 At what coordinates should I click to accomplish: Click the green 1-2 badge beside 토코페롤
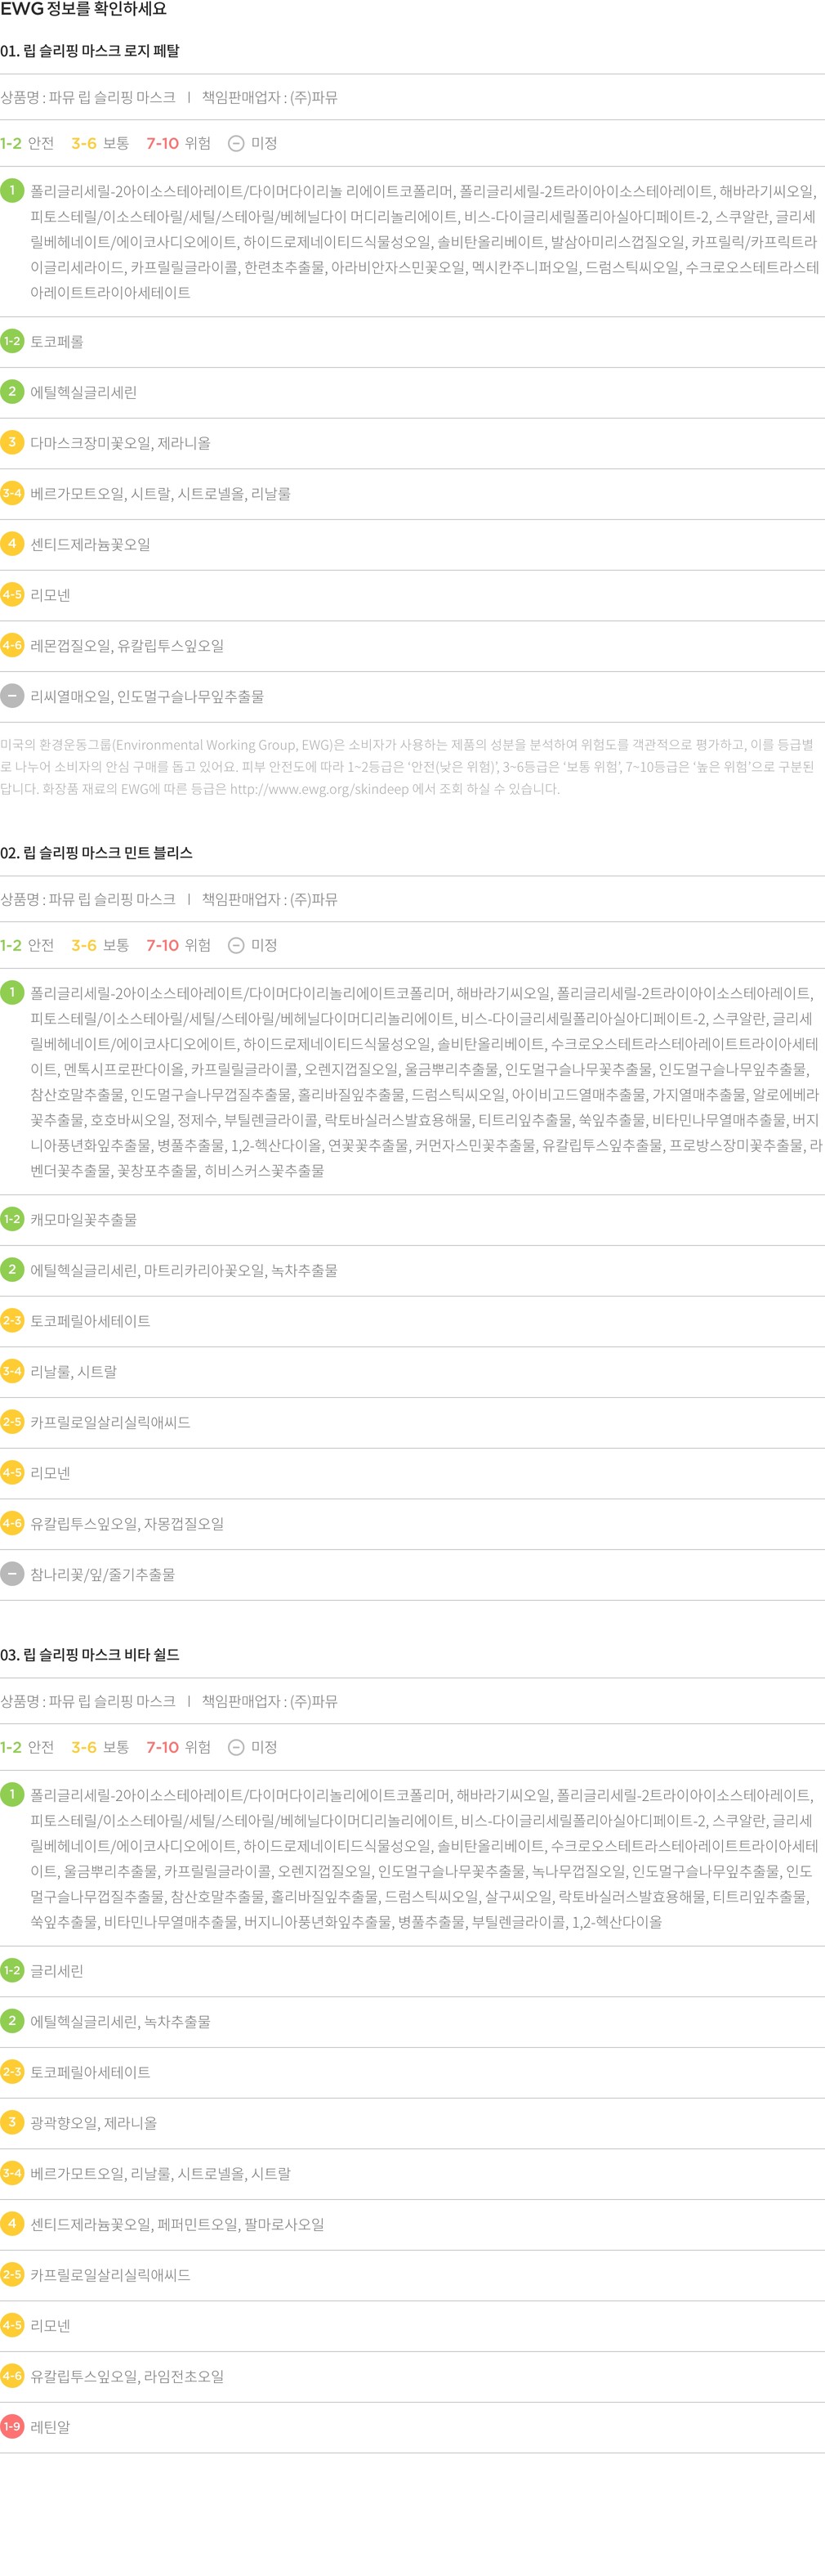click(x=12, y=341)
